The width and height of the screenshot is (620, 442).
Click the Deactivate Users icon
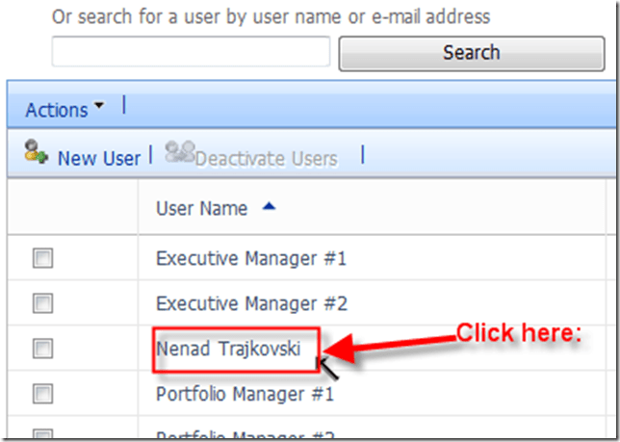pos(178,154)
